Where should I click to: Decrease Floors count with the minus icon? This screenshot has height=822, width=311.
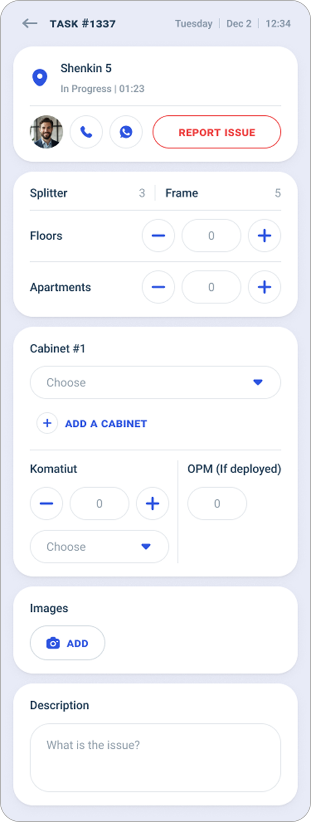pyautogui.click(x=158, y=236)
